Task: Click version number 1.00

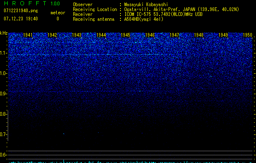Action: (x=55, y=4)
